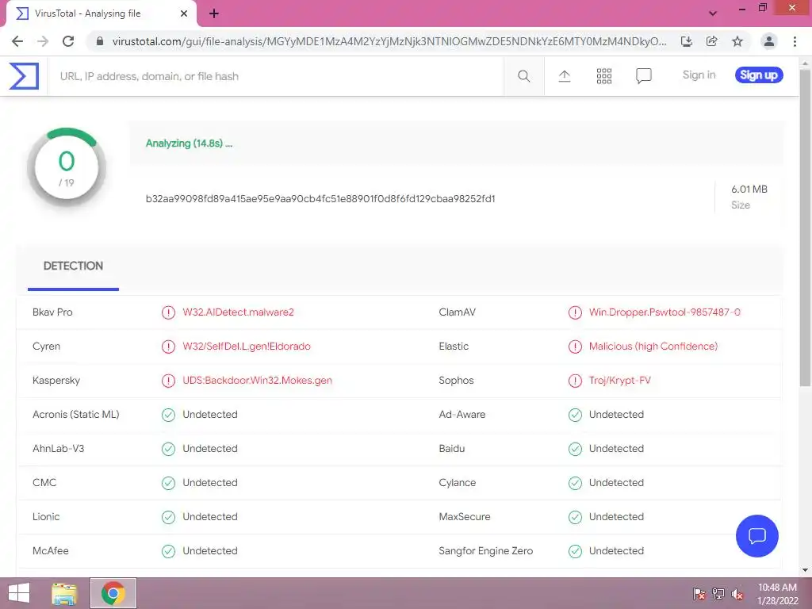Click the ClamAV malicious alert icon
Screen dimensions: 812x609
(575, 312)
